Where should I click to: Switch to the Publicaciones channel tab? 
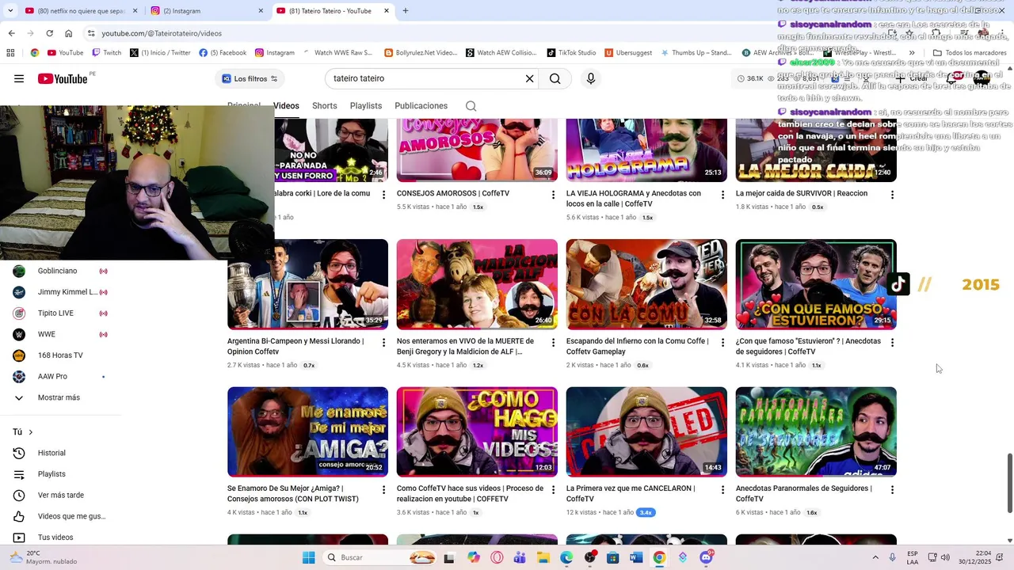click(x=421, y=106)
